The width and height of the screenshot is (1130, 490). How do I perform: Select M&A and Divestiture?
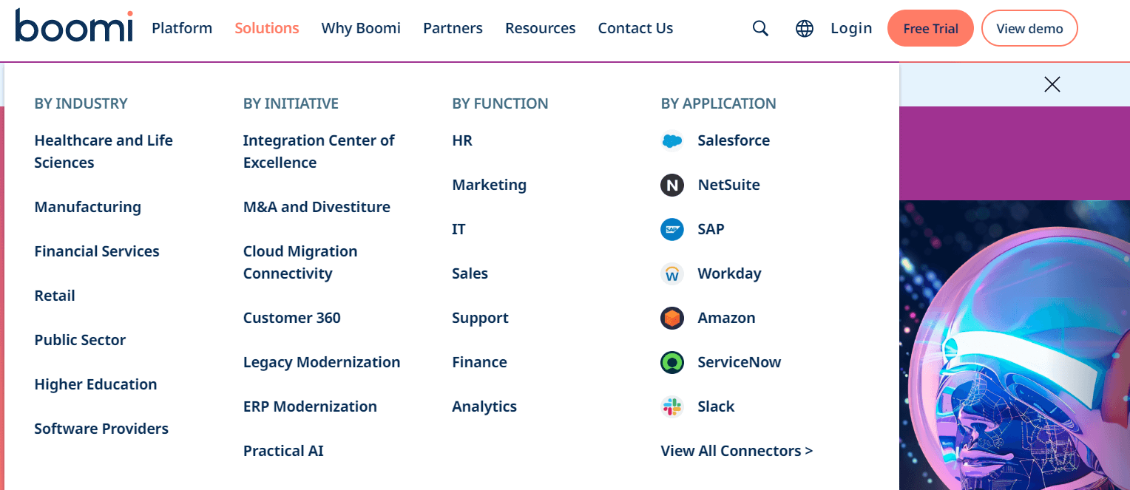click(x=317, y=207)
